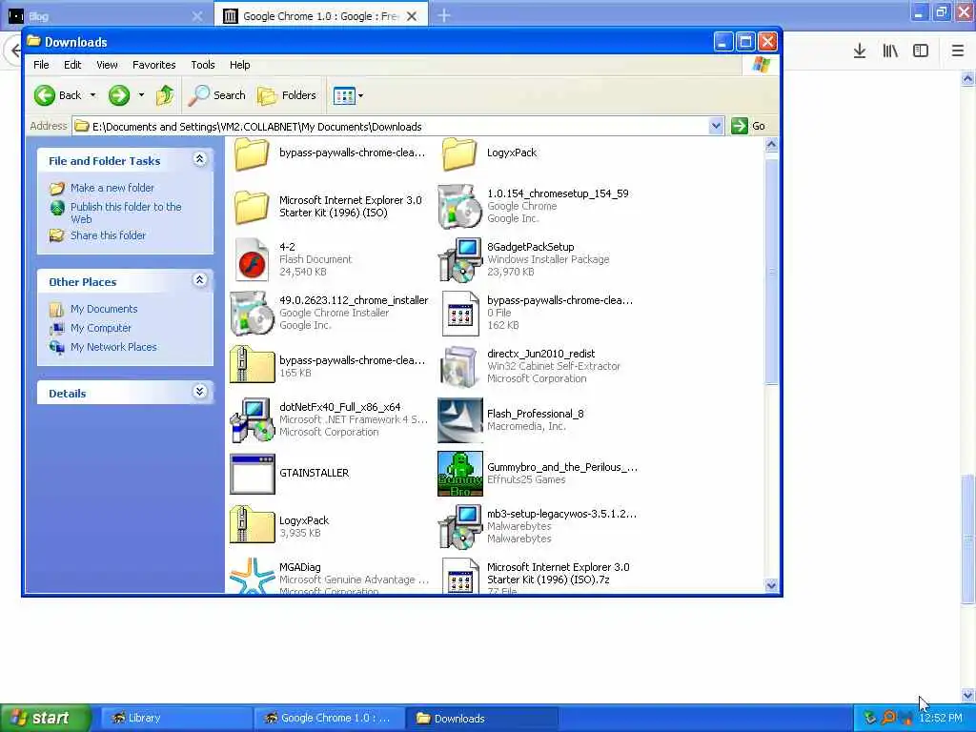Collapse the Other Places panel
Image resolution: width=976 pixels, height=732 pixels.
coord(199,280)
